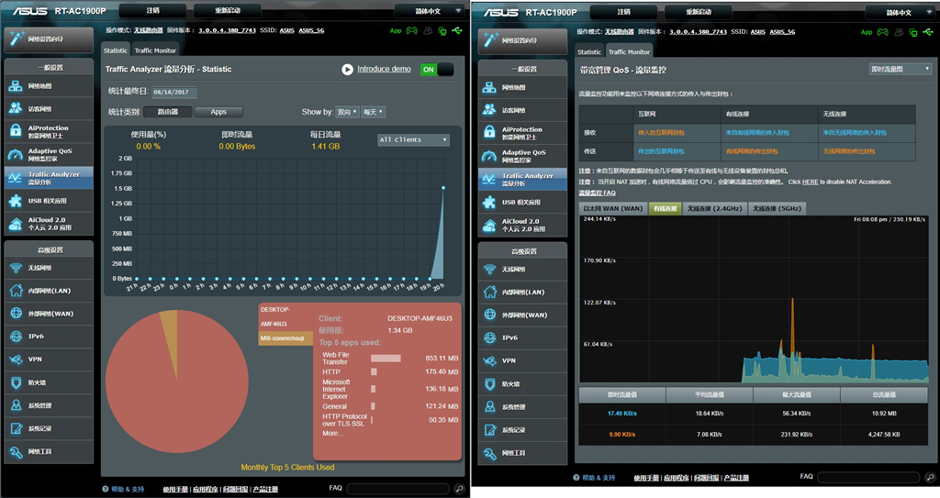940x498 pixels.
Task: Open the Introduce demo link
Action: 384,70
